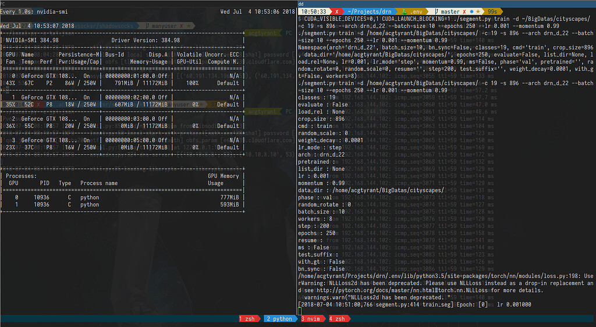
Task: Click the 10:50:33 time segment
Action: point(314,11)
